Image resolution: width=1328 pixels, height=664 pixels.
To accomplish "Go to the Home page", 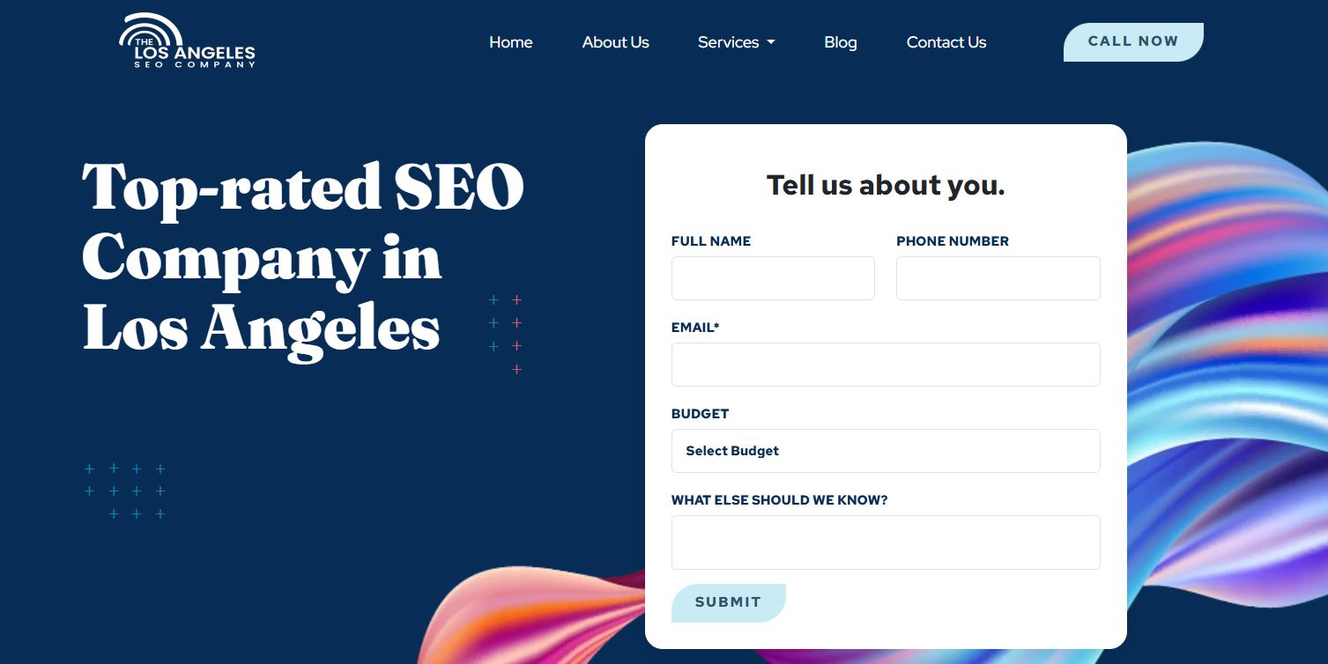I will point(511,42).
